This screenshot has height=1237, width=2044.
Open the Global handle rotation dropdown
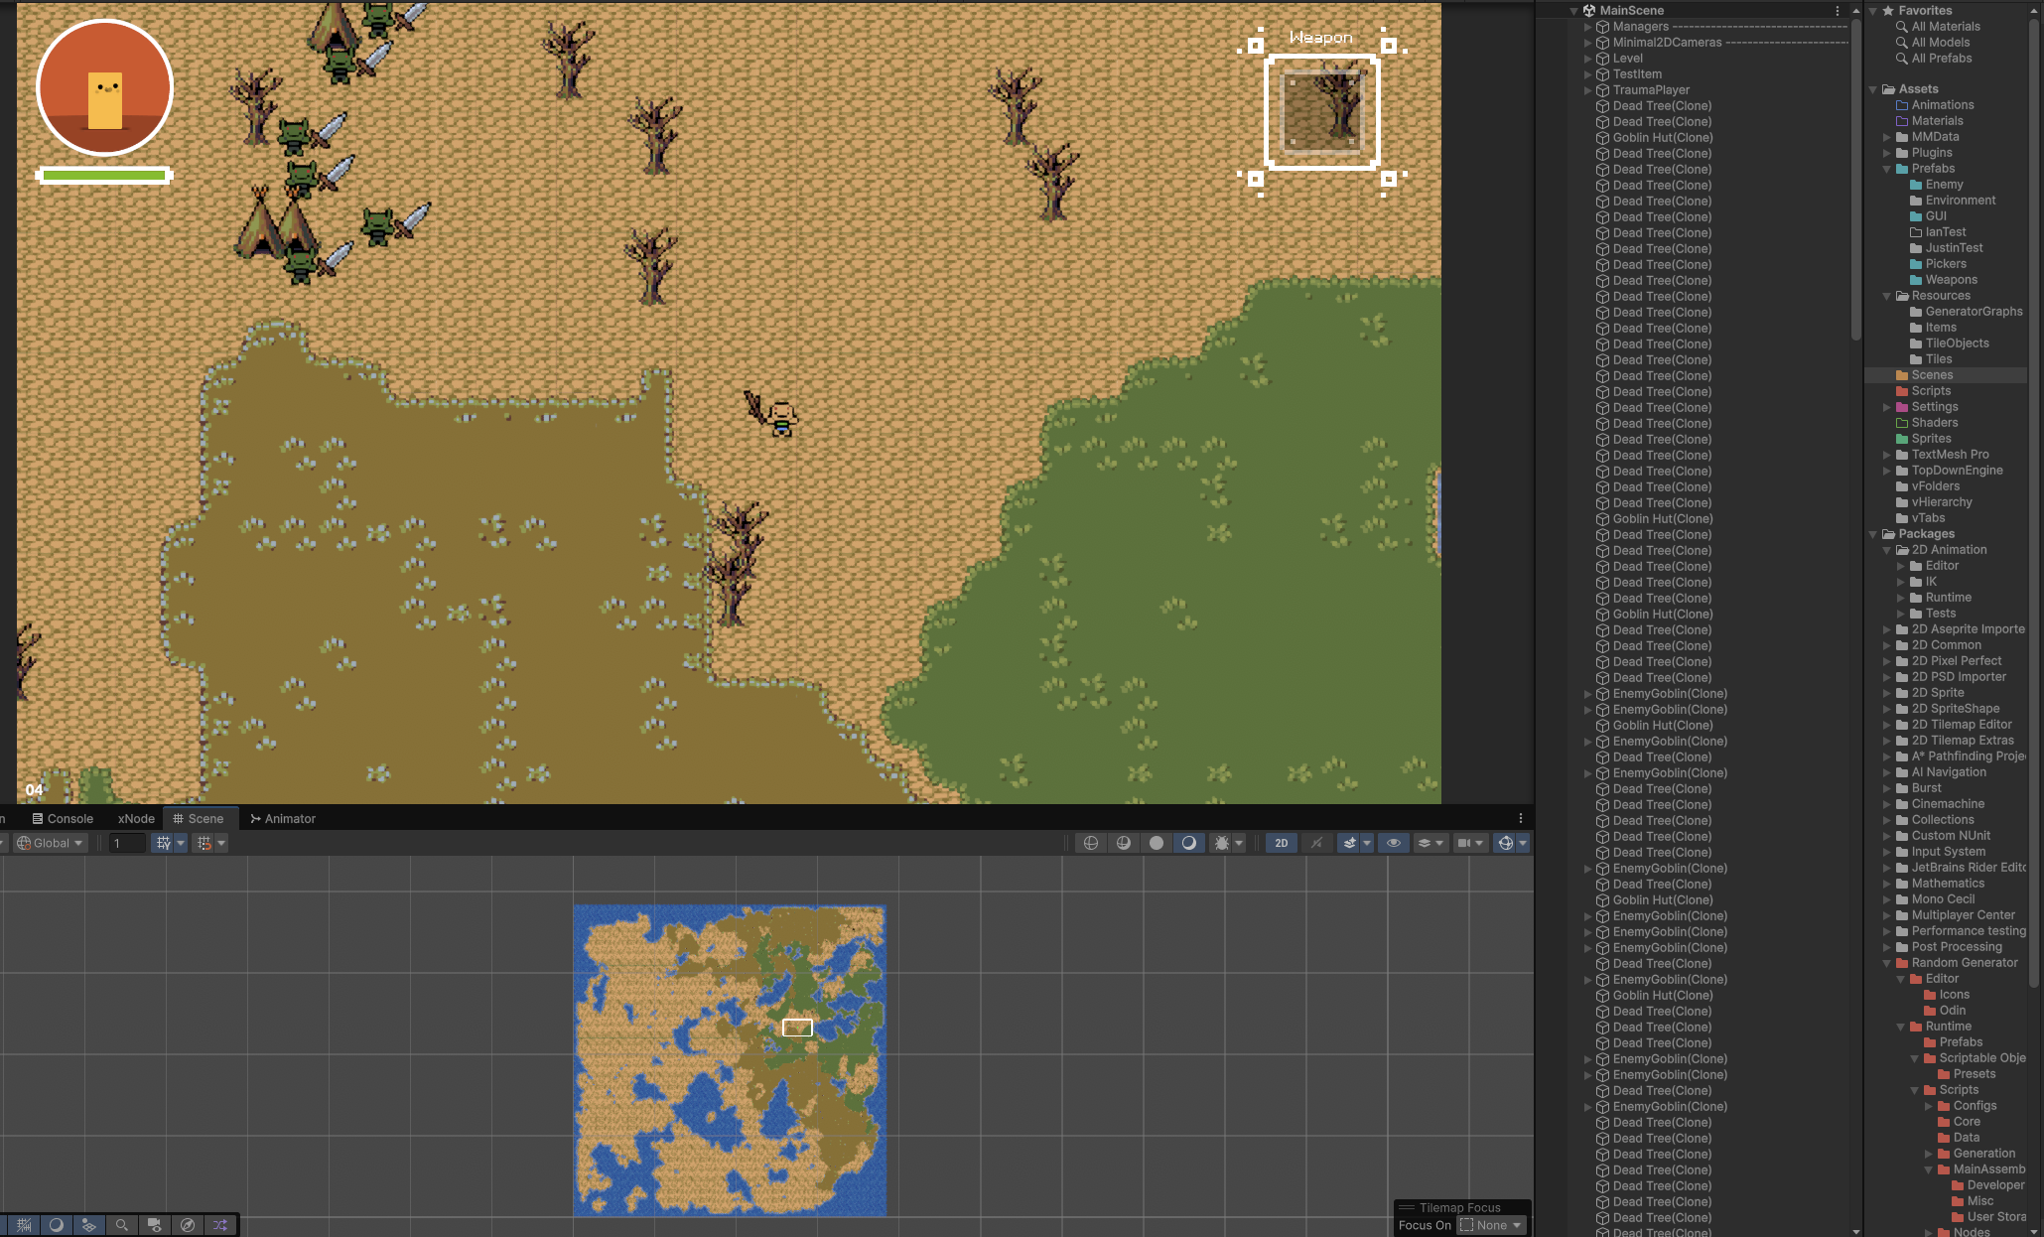[x=51, y=843]
